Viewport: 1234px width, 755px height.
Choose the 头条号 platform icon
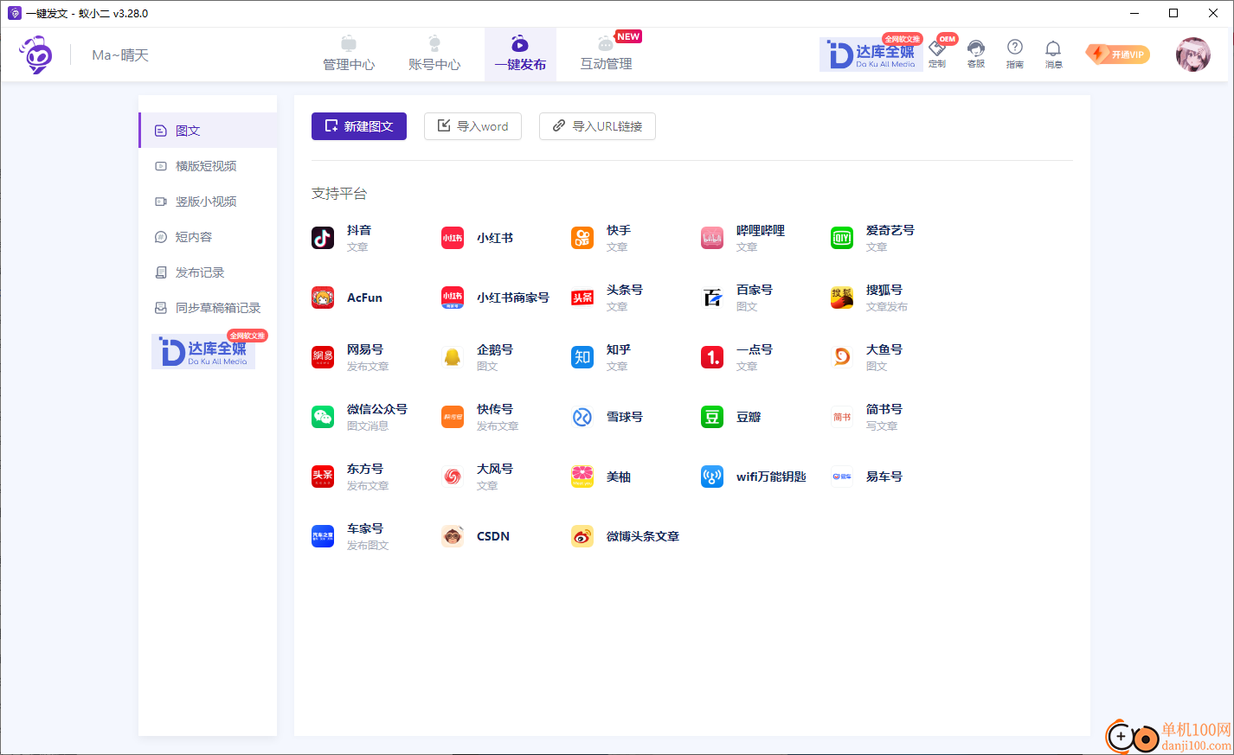coord(582,298)
